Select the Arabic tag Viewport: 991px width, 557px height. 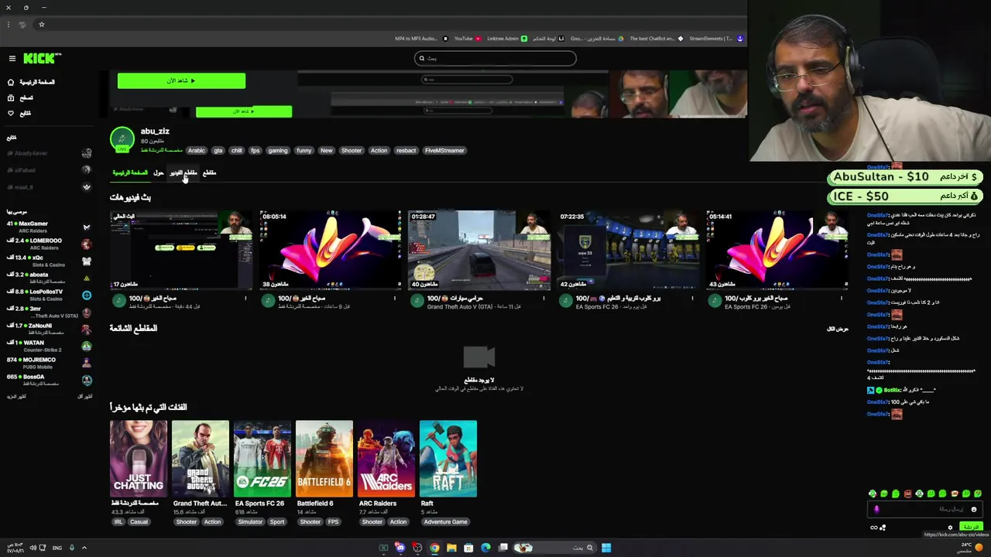click(197, 151)
